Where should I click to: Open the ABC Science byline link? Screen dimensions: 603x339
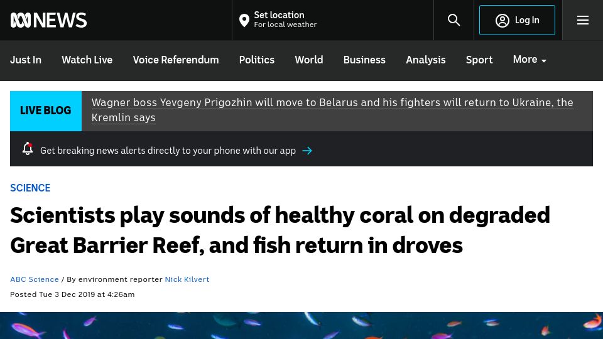click(x=35, y=279)
